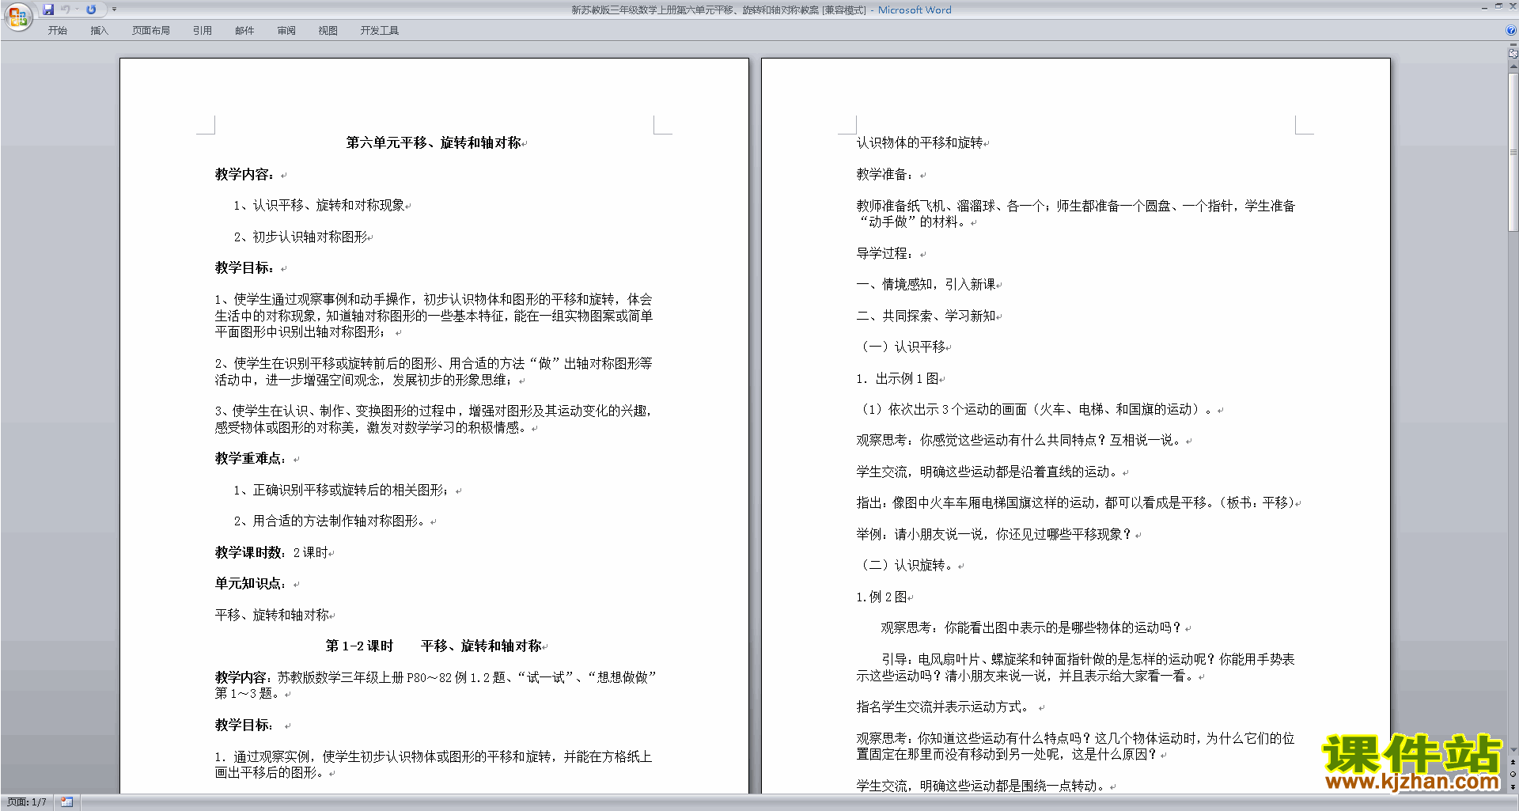
Task: Open Microsoft Word help question-mark icon
Action: pos(1511,31)
